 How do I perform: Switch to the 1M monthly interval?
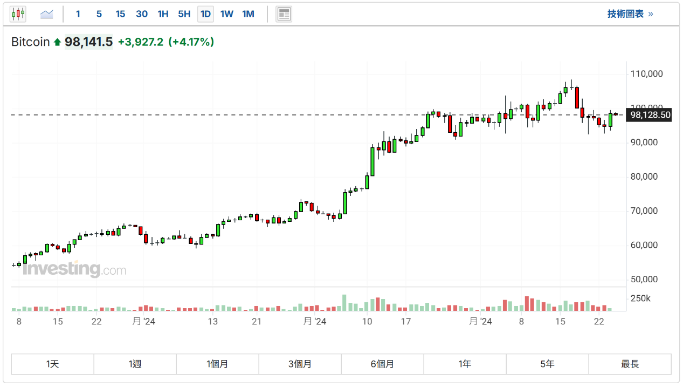[x=248, y=14]
